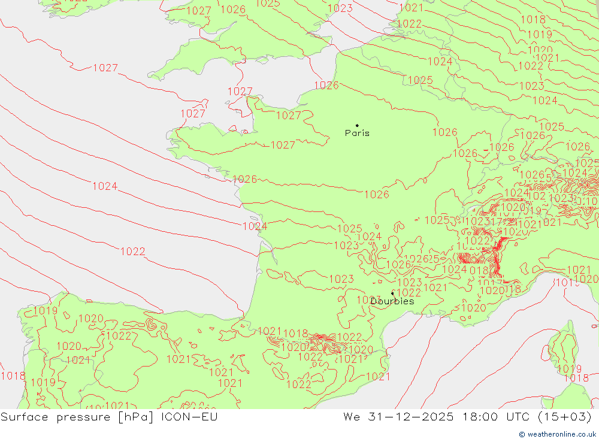Click the 1026 label on the French Atlantic coast
The image size is (599, 439).
244,179
